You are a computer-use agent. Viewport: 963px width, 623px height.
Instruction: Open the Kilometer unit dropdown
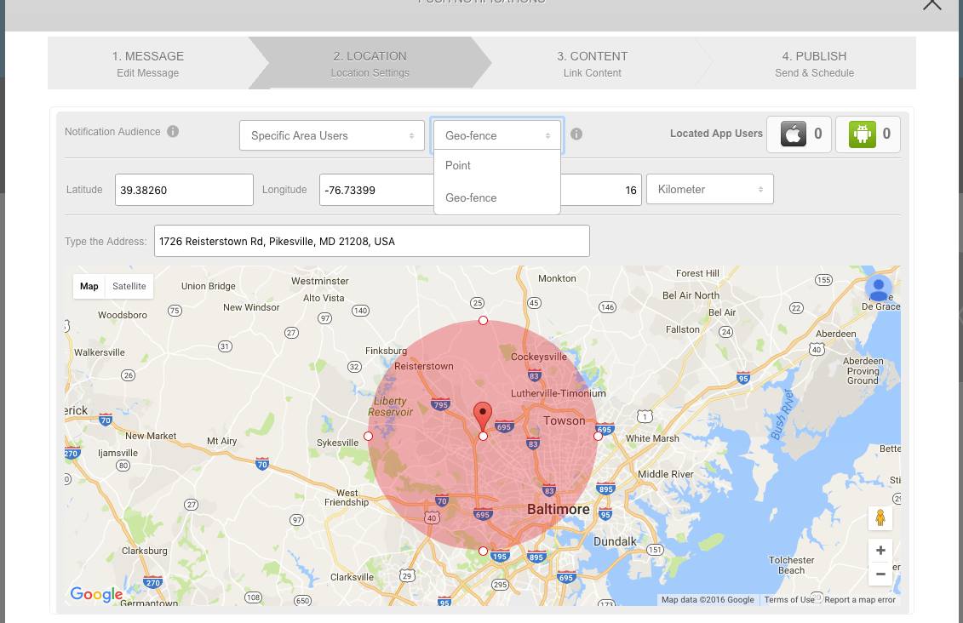[709, 189]
